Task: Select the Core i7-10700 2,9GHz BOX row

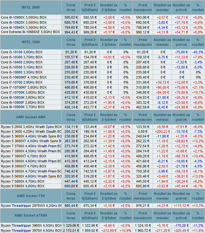Action: [x=102, y=83]
